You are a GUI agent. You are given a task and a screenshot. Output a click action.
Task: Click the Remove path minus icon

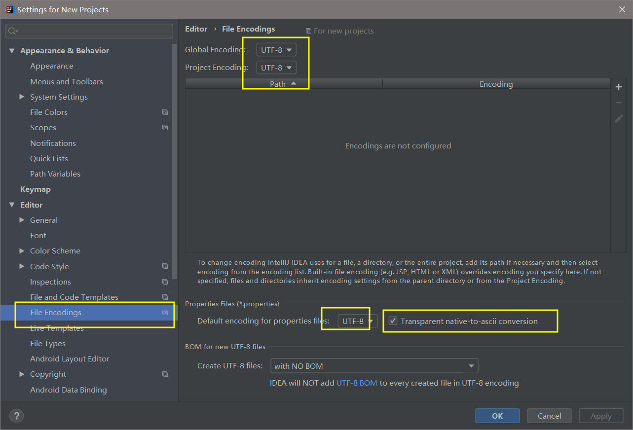pos(619,103)
